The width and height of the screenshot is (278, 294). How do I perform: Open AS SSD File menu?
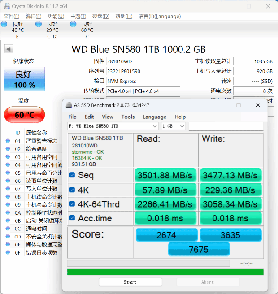[72, 117]
